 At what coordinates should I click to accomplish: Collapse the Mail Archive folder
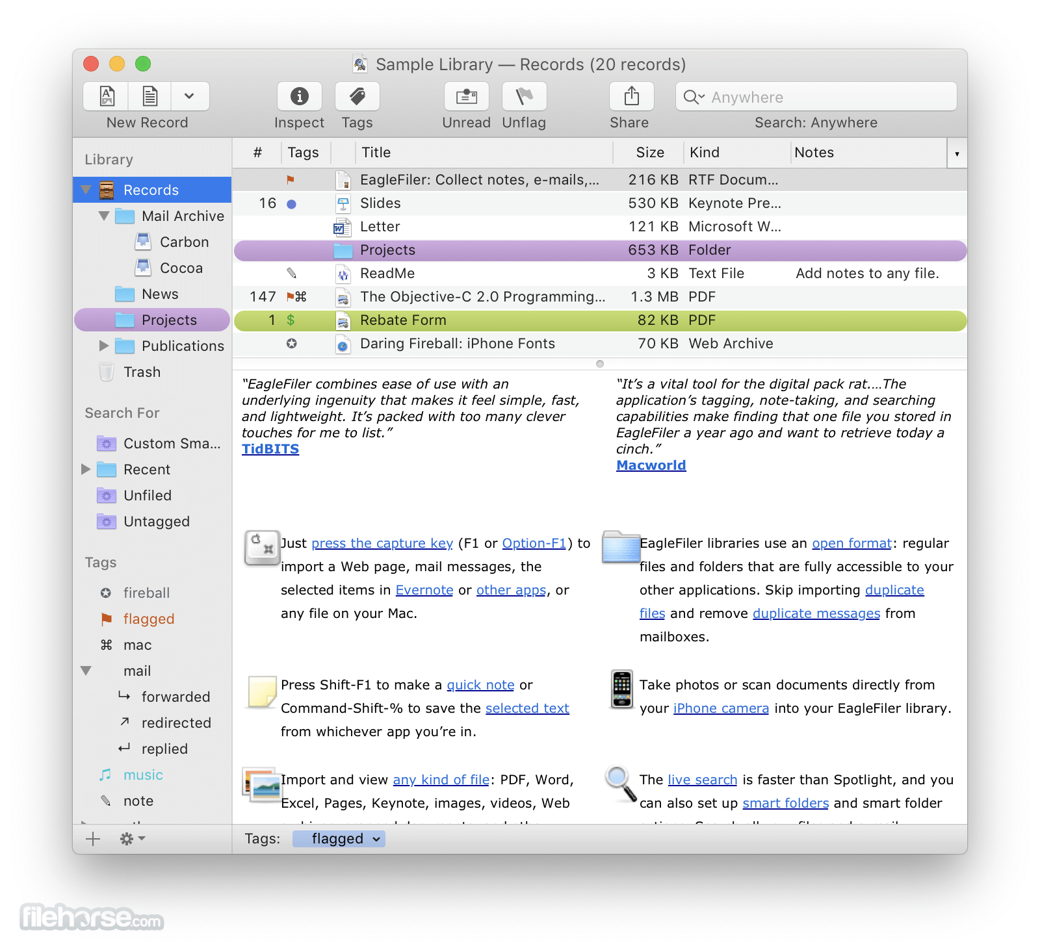pyautogui.click(x=104, y=216)
